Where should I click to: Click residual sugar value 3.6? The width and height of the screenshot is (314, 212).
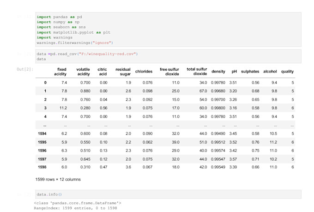(x=128, y=167)
